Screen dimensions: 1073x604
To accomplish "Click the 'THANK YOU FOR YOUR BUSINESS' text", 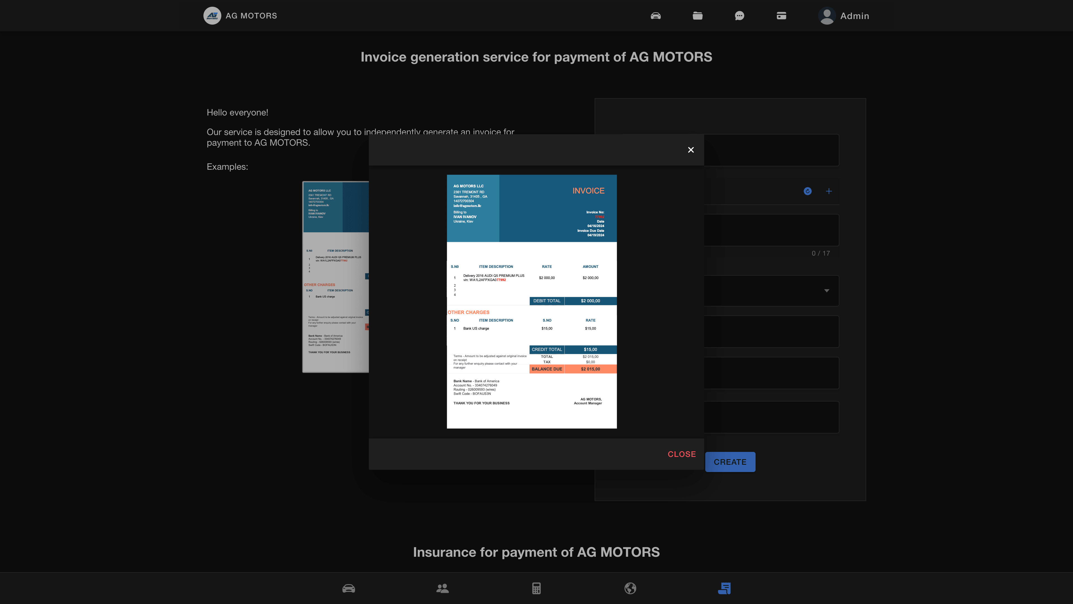I will pos(481,403).
